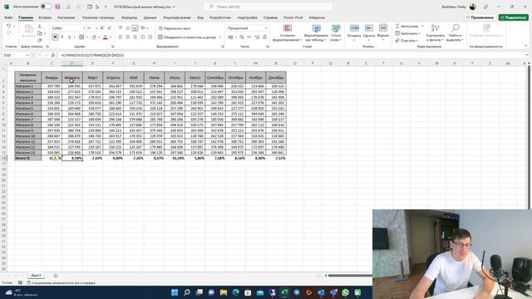Click decrease decimal icon

(x=264, y=37)
